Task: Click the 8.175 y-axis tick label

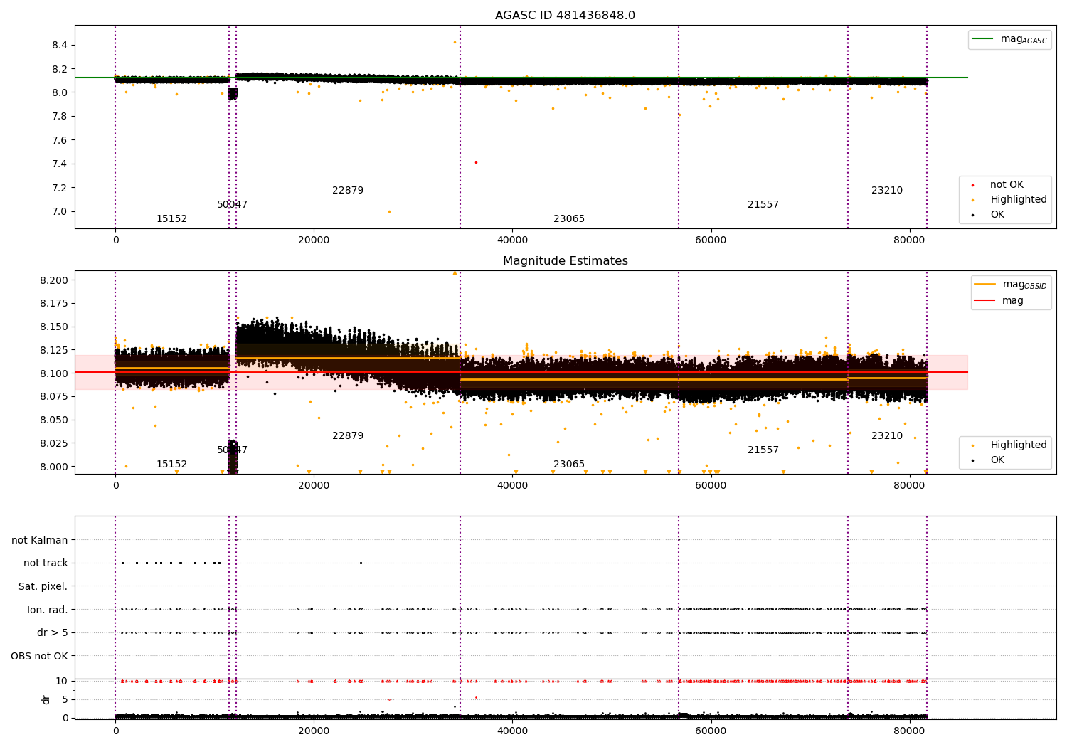Action: click(54, 304)
